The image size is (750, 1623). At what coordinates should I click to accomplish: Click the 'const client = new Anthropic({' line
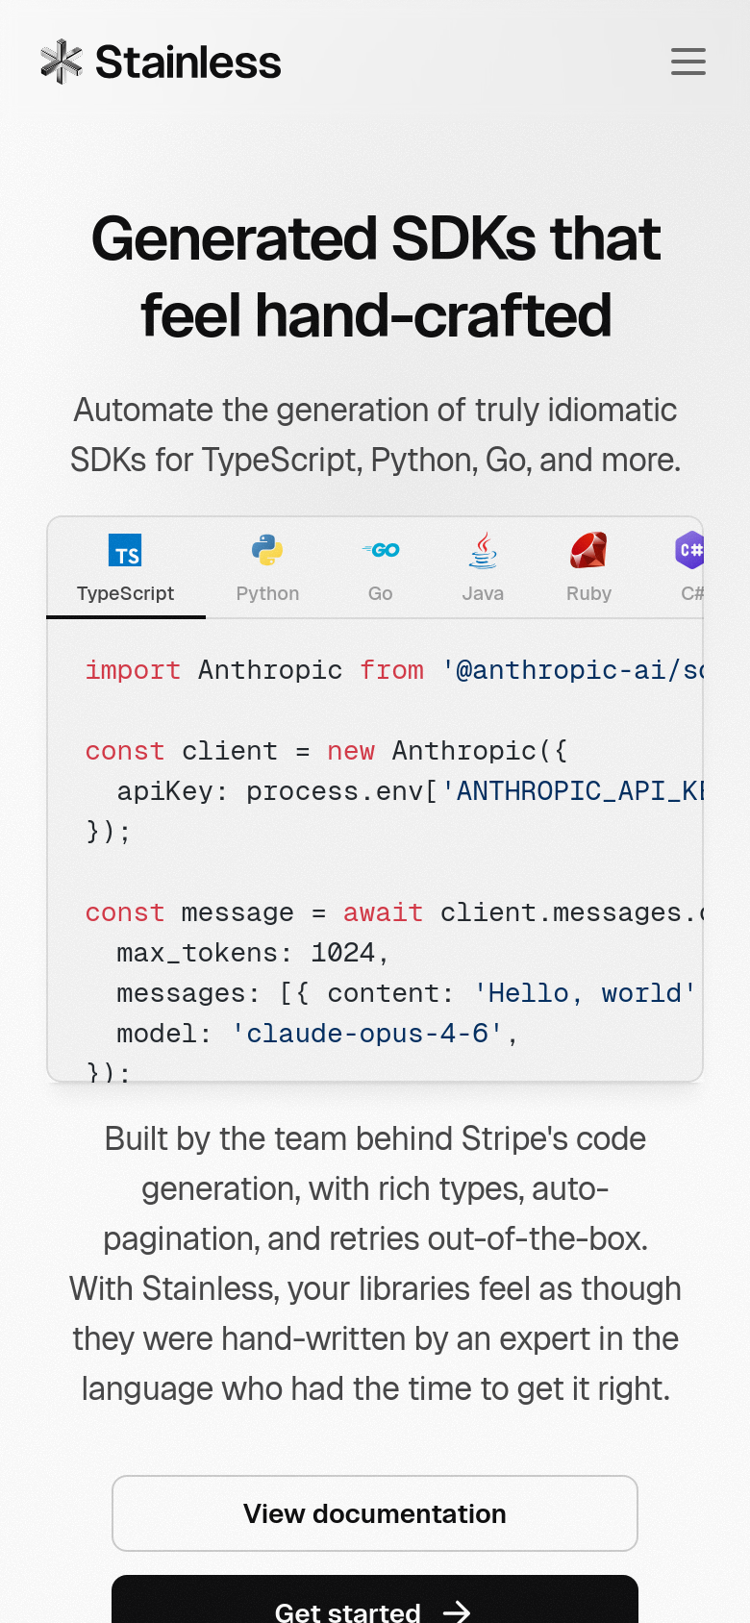point(326,751)
